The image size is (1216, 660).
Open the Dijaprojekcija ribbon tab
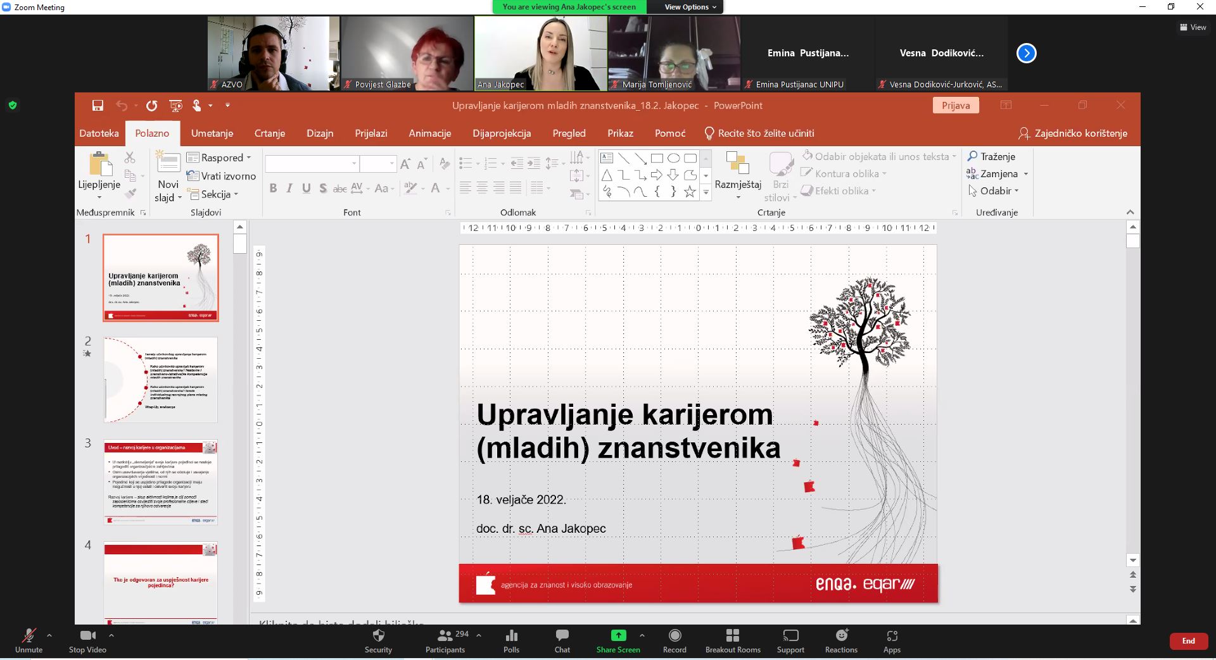[x=502, y=134]
